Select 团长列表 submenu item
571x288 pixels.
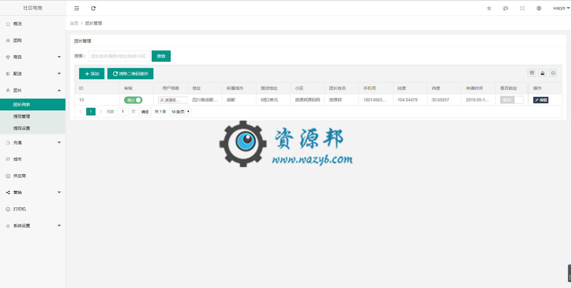coord(33,105)
